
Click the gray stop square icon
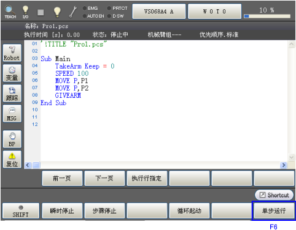[x=41, y=12]
